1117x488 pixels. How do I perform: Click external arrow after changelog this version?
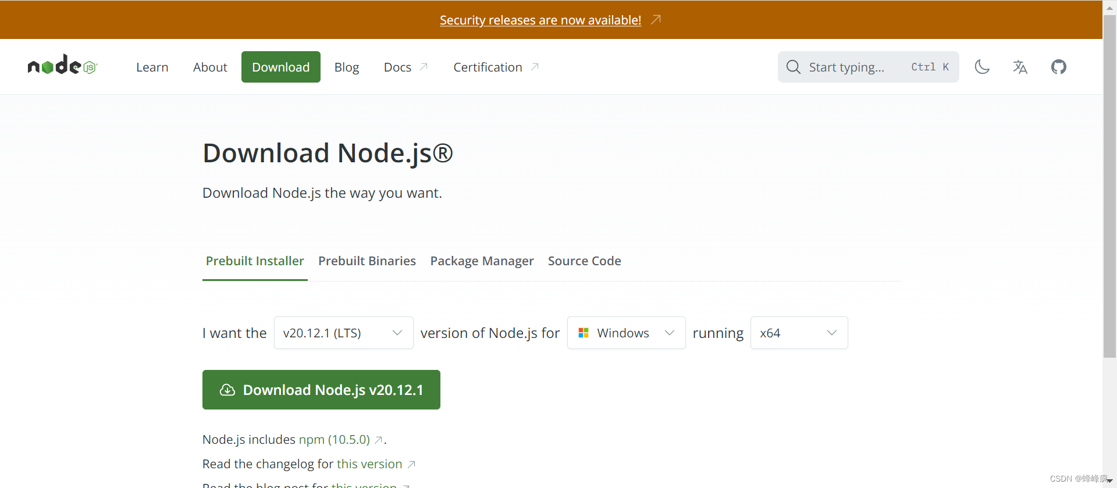(x=411, y=465)
